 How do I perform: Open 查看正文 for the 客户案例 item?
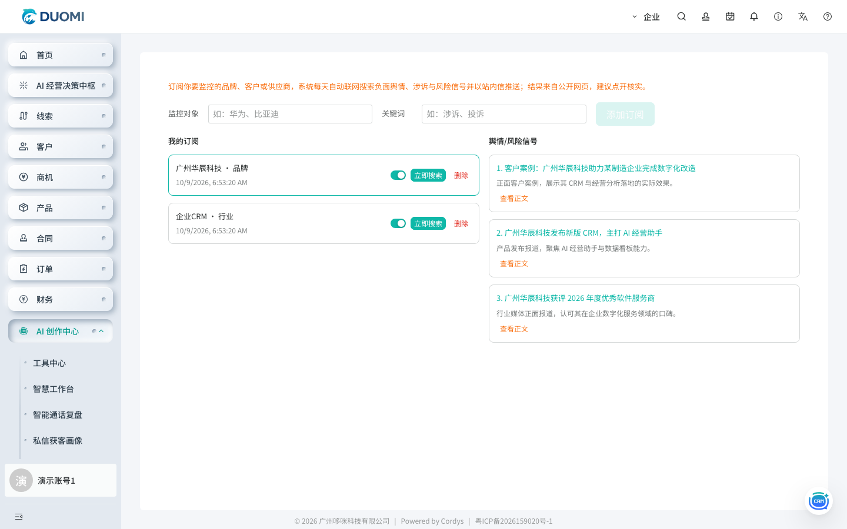[514, 199]
